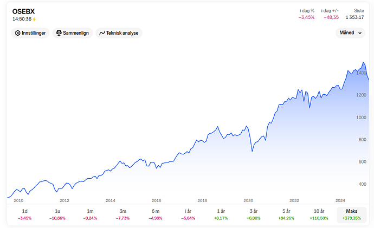Click the Siste value 1 353,17
374x228 pixels.
354,17
